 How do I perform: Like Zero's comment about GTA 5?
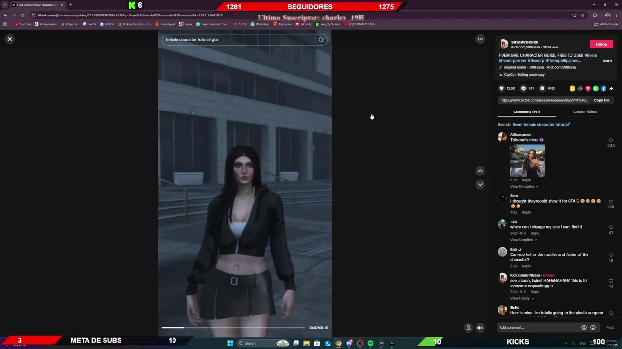pyautogui.click(x=611, y=201)
